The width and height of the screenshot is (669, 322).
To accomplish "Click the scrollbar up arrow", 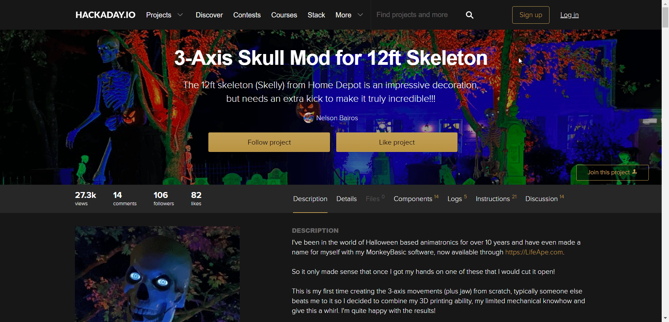I will [666, 3].
